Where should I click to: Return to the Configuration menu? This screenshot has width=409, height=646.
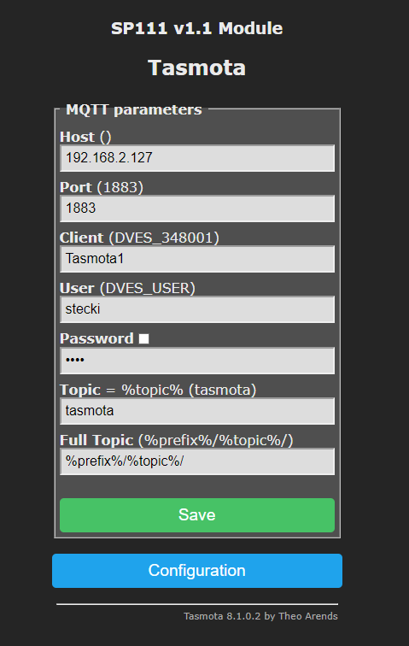point(197,571)
